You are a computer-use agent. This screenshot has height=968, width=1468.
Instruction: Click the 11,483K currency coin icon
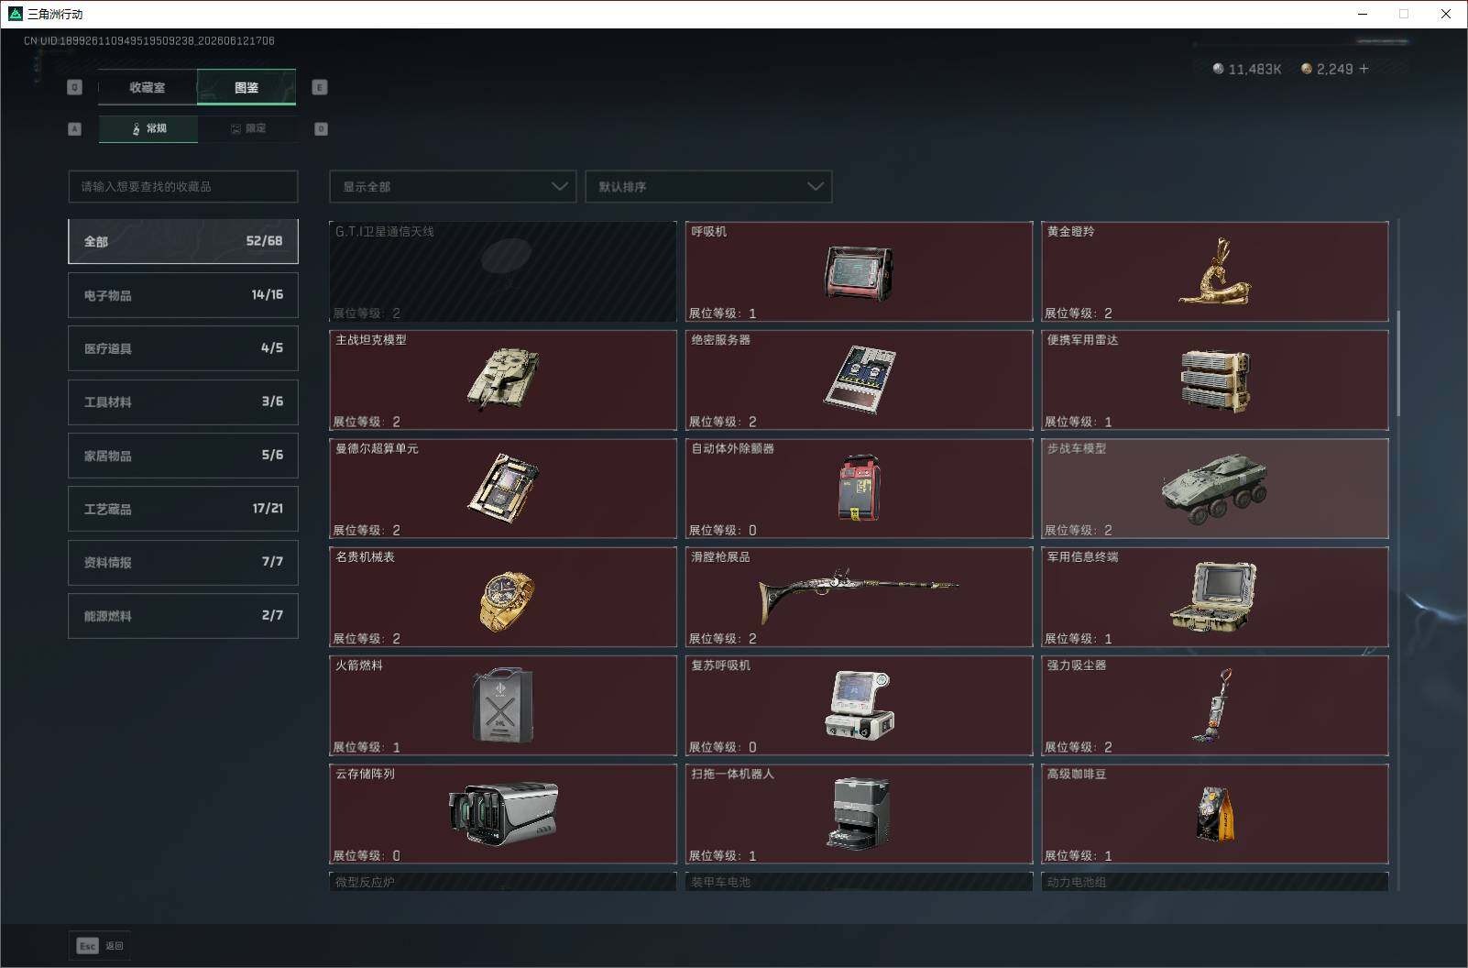point(1218,69)
